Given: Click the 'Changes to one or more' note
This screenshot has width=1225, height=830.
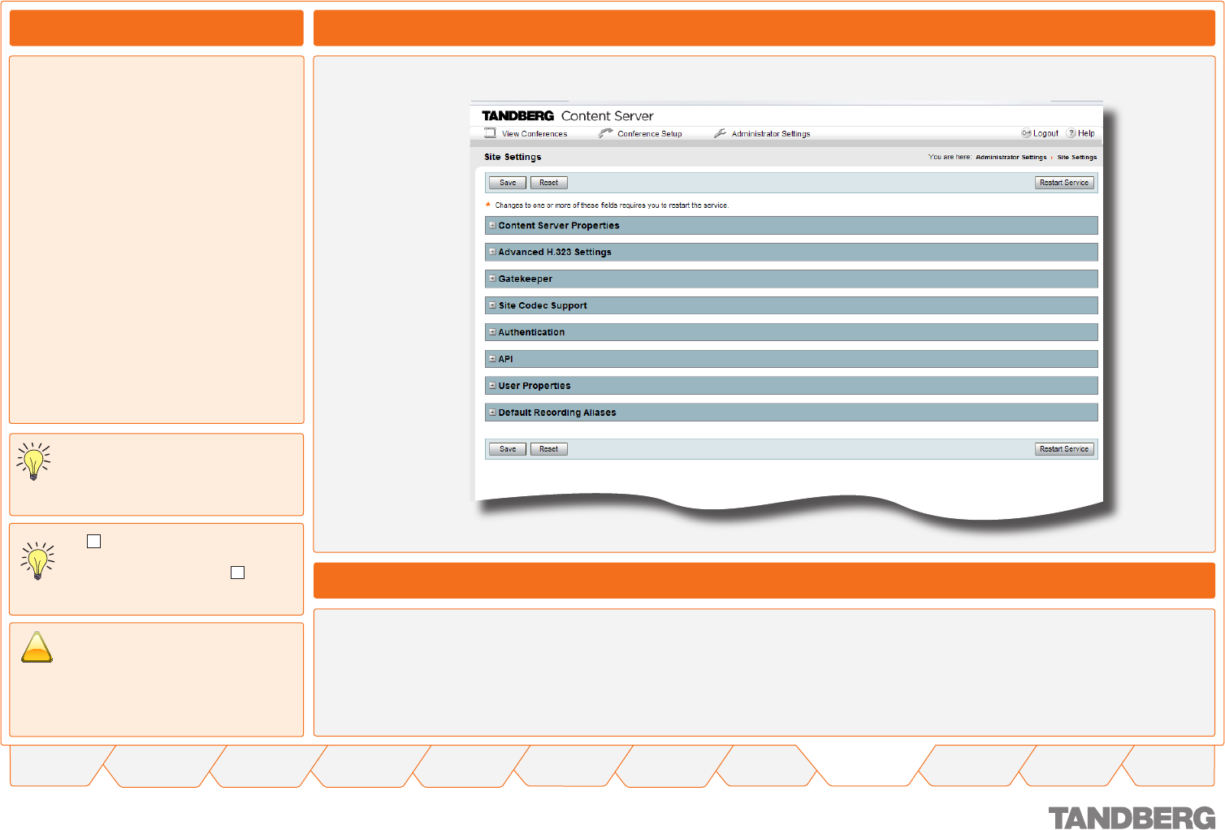Looking at the screenshot, I should (612, 205).
